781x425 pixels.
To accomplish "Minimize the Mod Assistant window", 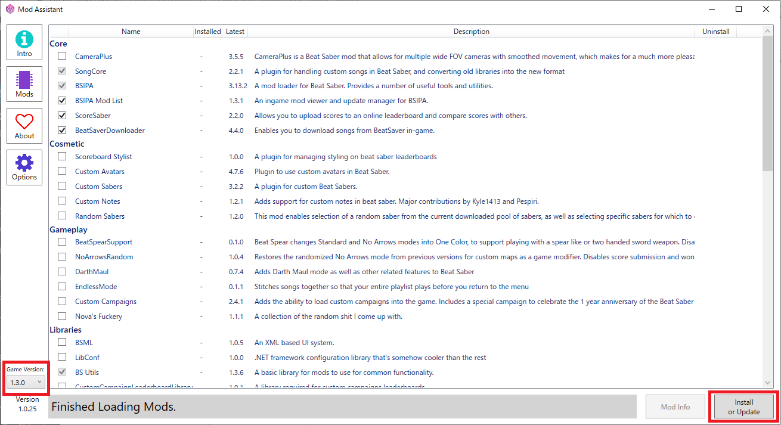I will point(711,9).
